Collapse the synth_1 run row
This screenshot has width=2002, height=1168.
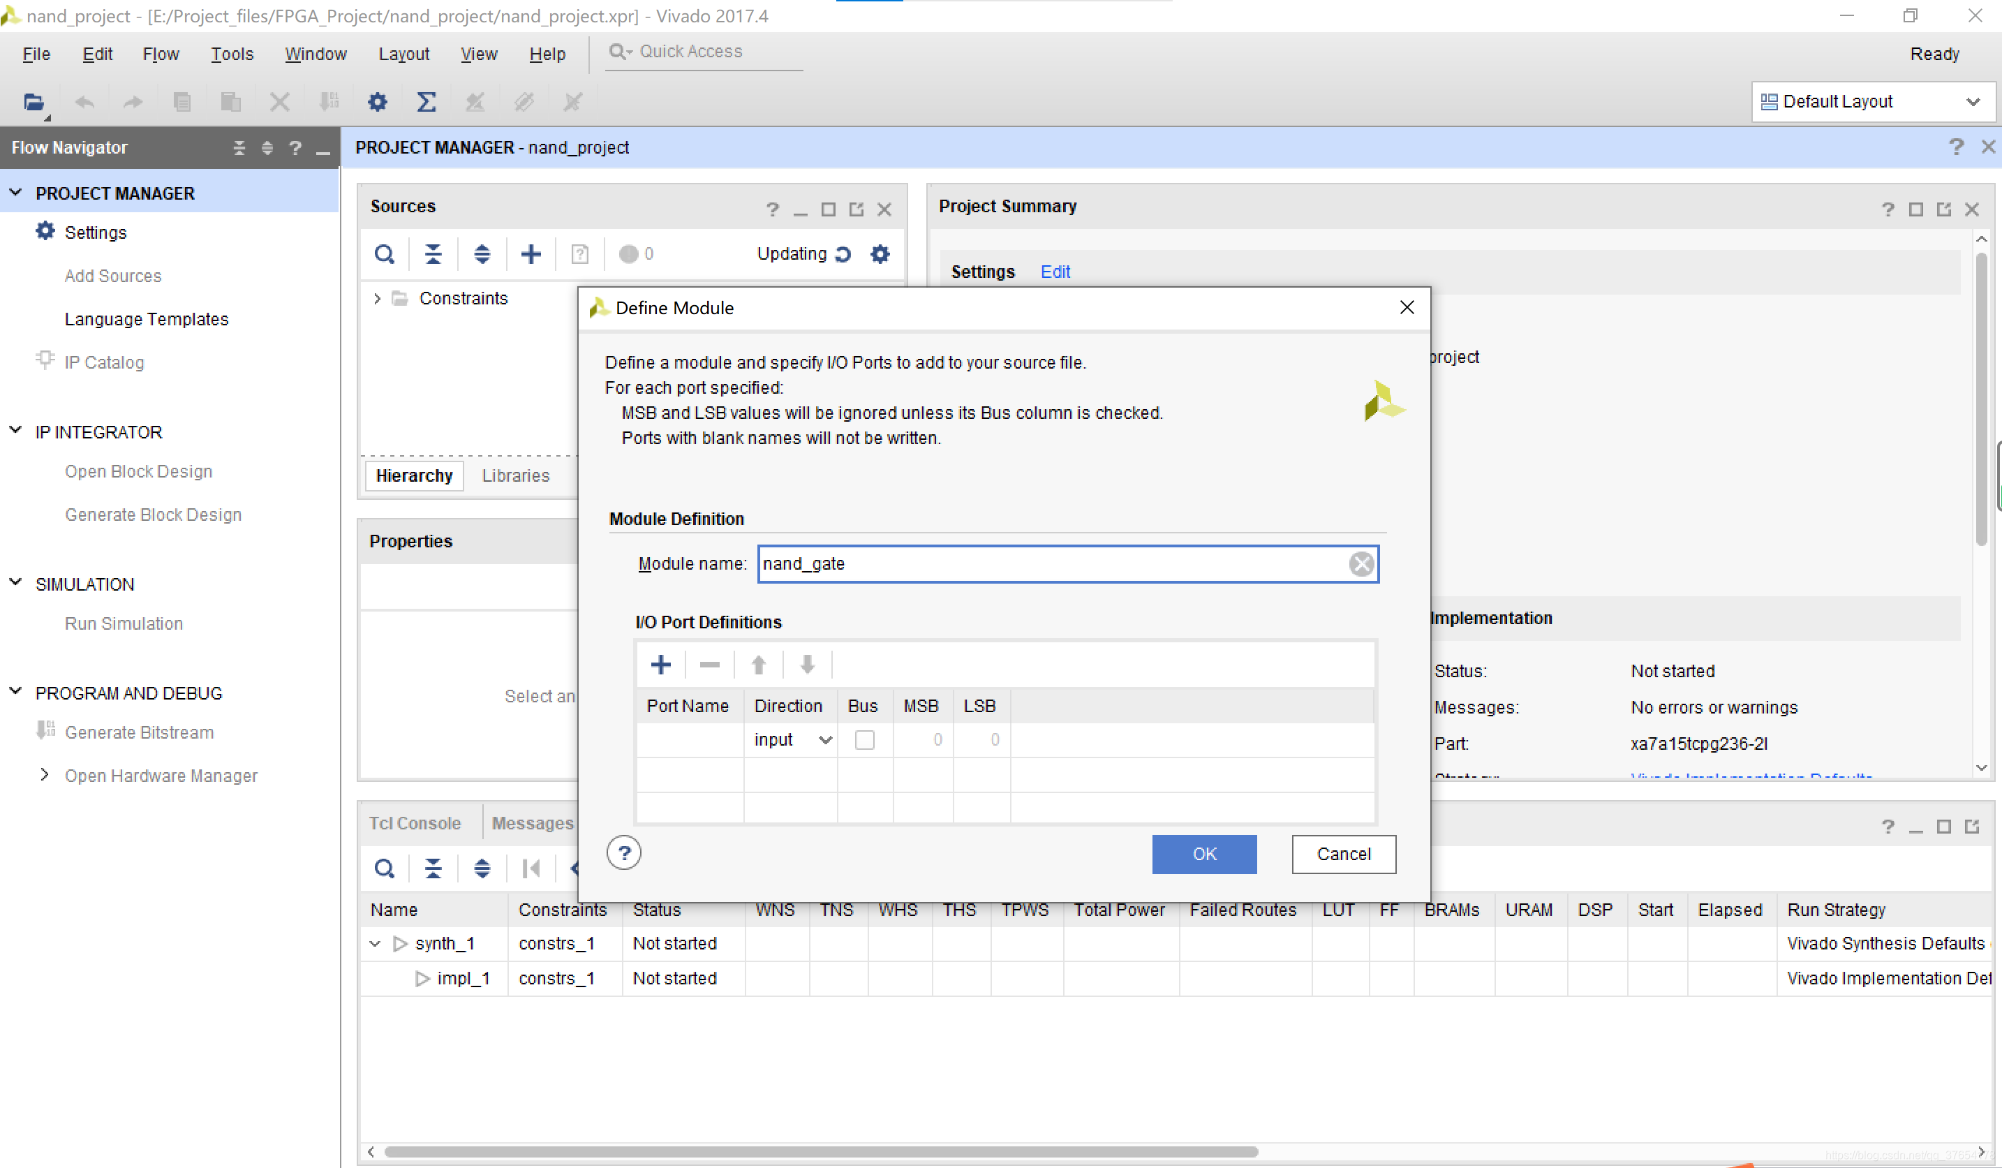tap(375, 943)
